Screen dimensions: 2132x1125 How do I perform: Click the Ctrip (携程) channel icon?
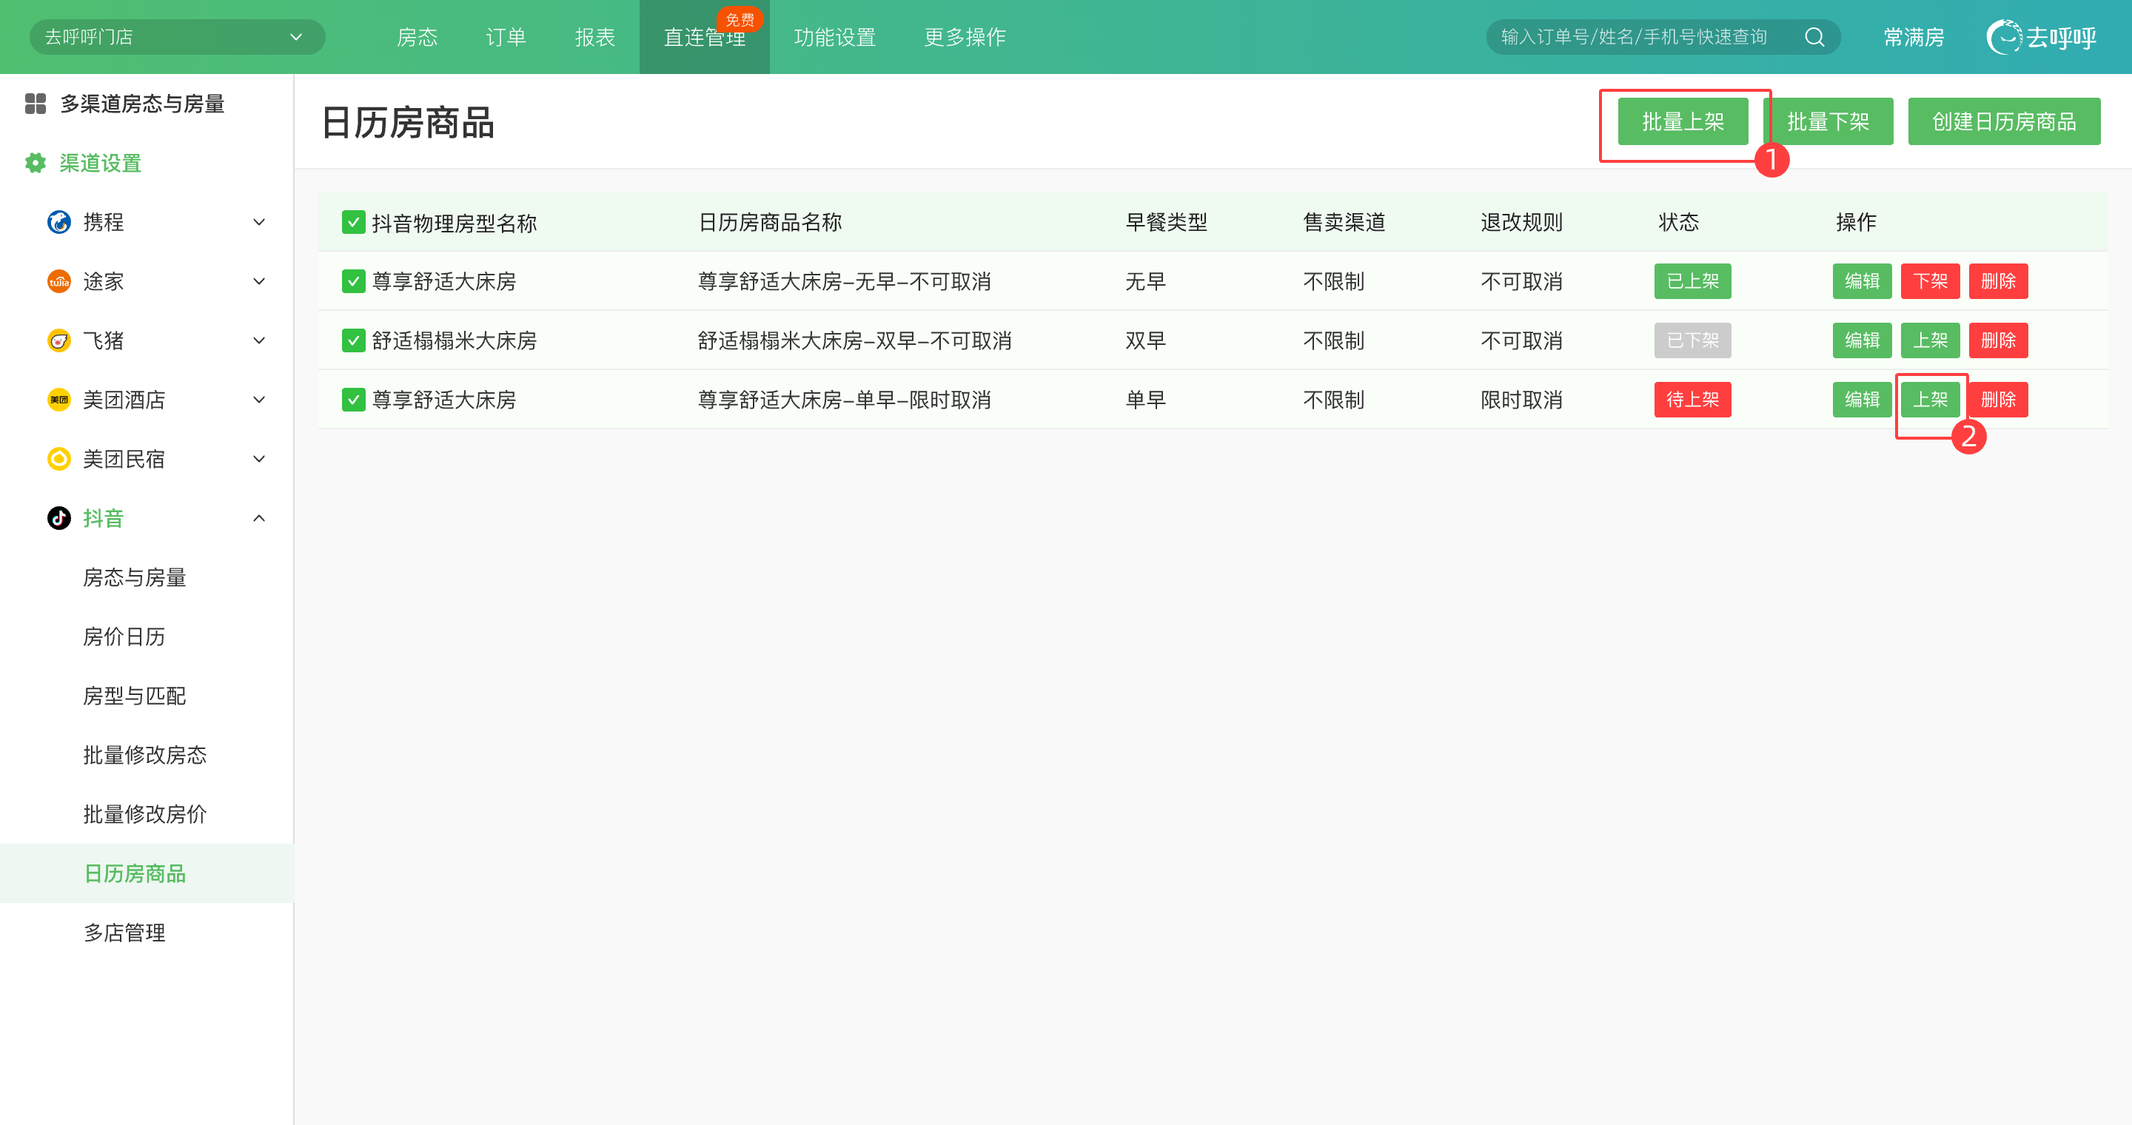[58, 222]
